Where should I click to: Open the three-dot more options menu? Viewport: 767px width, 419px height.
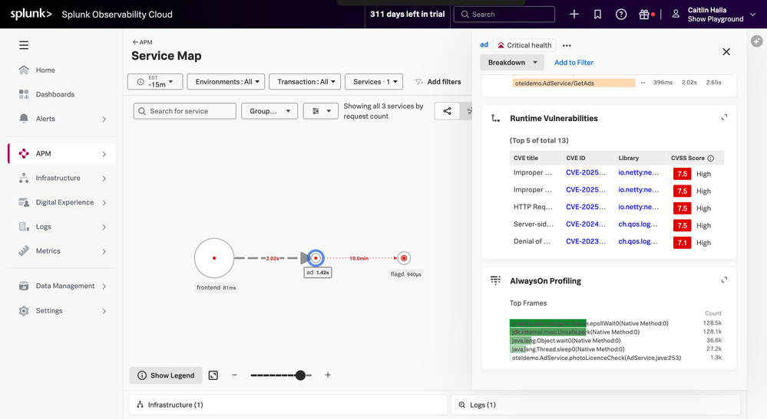click(x=567, y=45)
